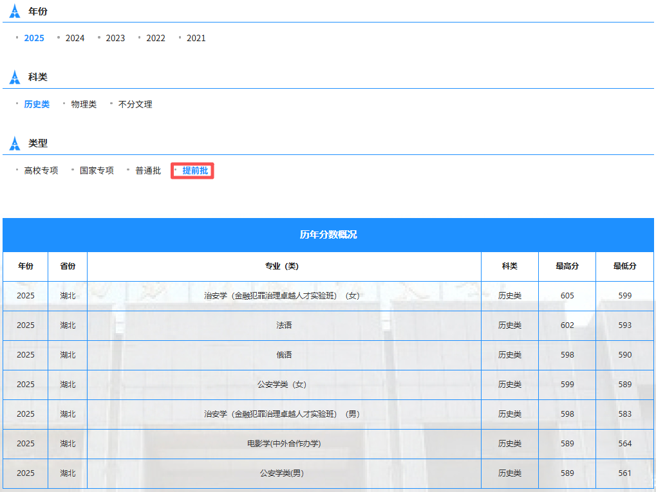Screen dimensions: 656x492
Task: Click the 电影学(中外合作办学) major cell
Action: coord(284,444)
